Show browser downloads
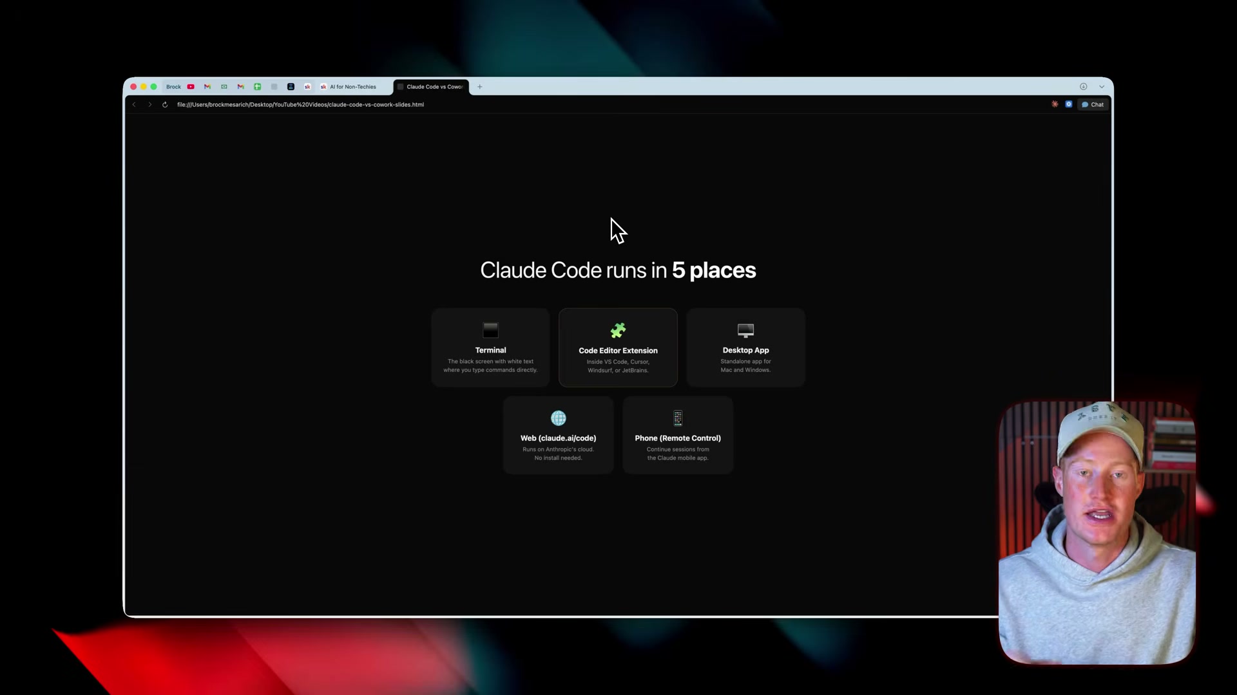Viewport: 1237px width, 695px height. (x=1084, y=87)
